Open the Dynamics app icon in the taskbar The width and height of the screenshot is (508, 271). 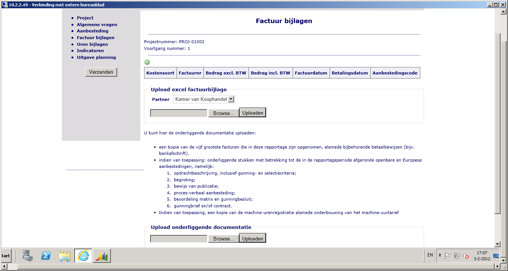click(x=102, y=255)
